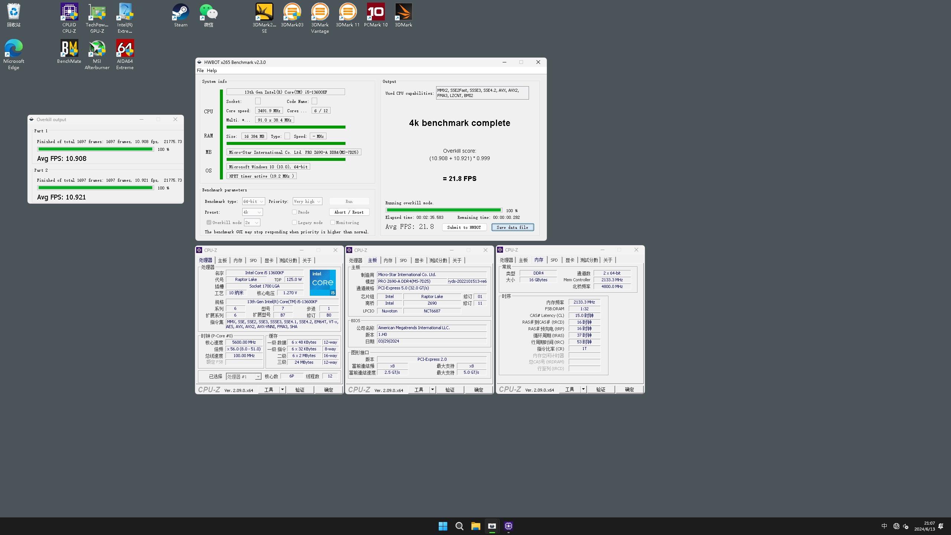Click the Part 1 progress bar
The image size is (951, 535).
point(95,149)
